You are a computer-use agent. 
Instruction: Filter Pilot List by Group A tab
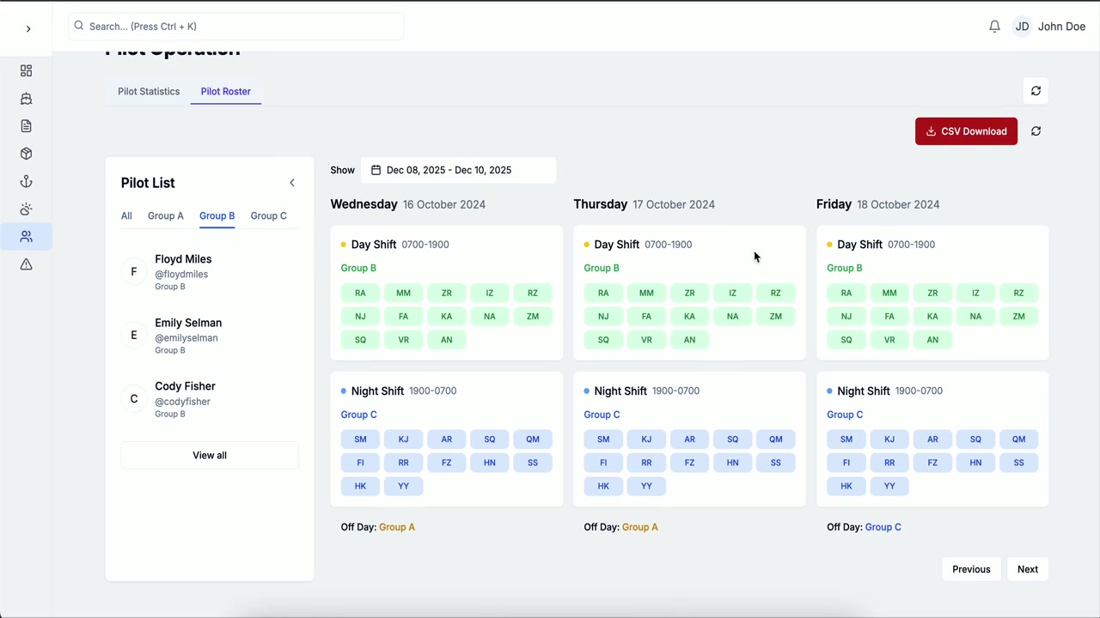(166, 215)
